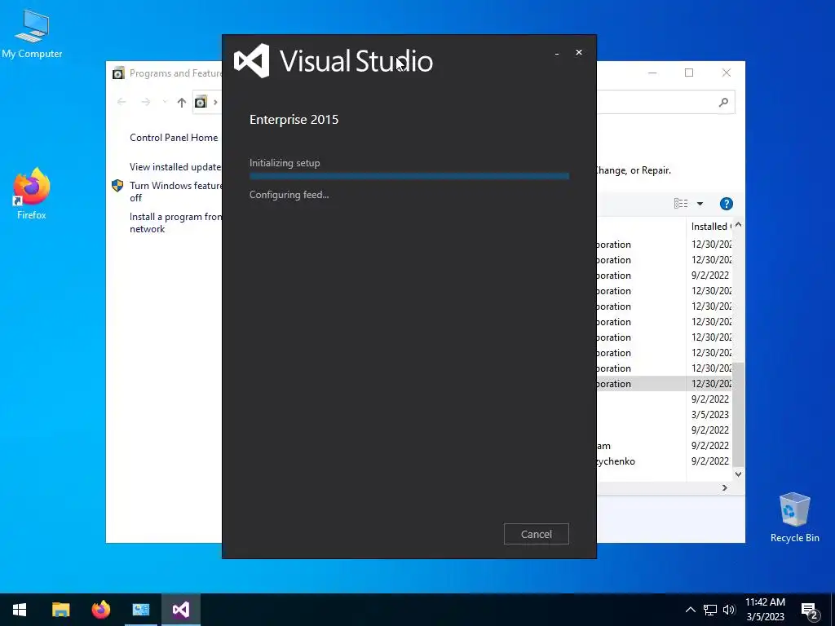The image size is (835, 626).
Task: Cancel the Visual Studio setup
Action: click(537, 534)
